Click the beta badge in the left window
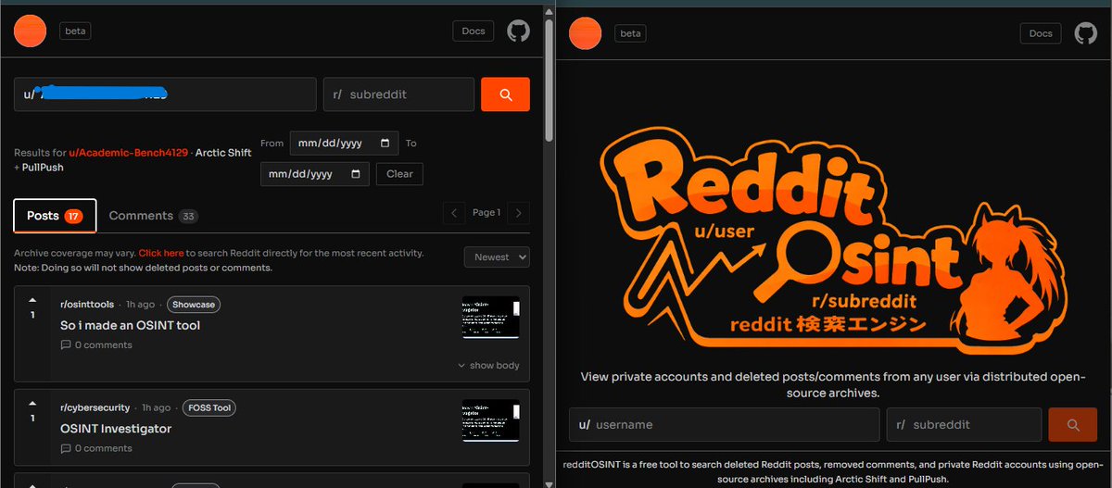Image resolution: width=1112 pixels, height=488 pixels. point(76,31)
